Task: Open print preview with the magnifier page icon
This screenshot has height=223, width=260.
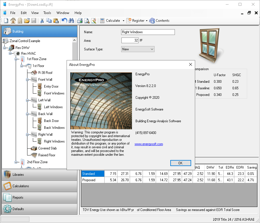Action: [86, 20]
